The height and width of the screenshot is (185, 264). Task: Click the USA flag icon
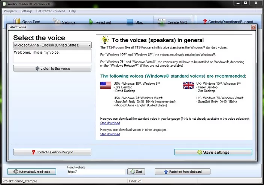106,85
